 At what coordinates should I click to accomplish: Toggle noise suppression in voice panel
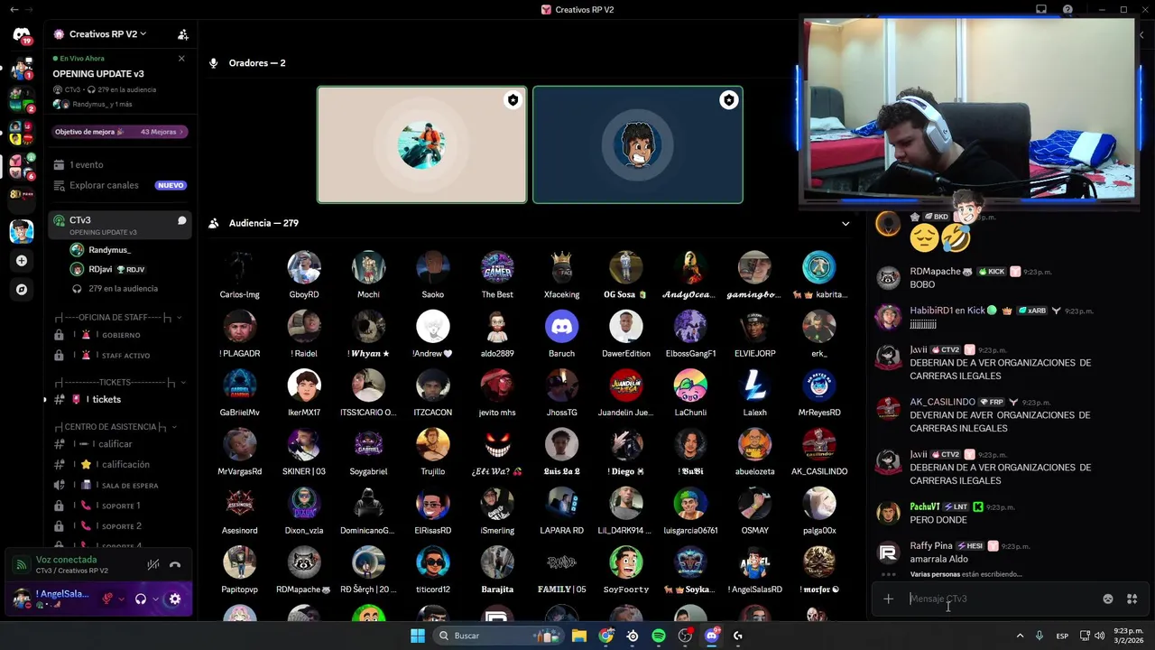point(153,565)
